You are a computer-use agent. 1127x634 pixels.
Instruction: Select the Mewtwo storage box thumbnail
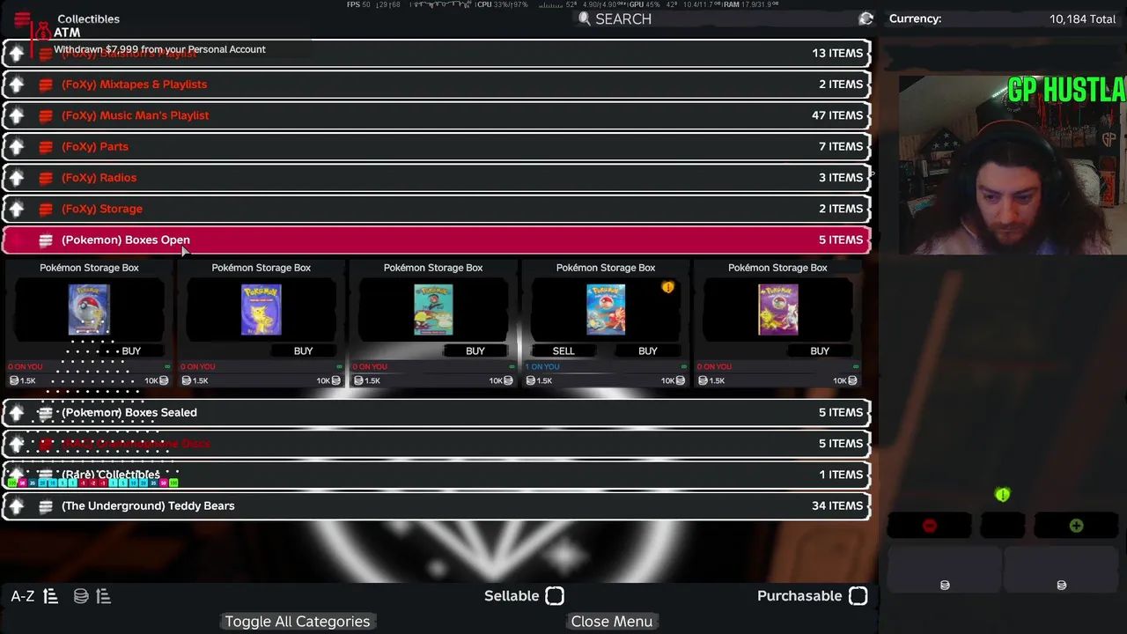point(777,309)
